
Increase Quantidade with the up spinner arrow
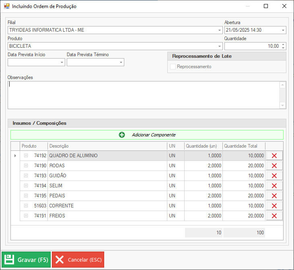(283, 44)
